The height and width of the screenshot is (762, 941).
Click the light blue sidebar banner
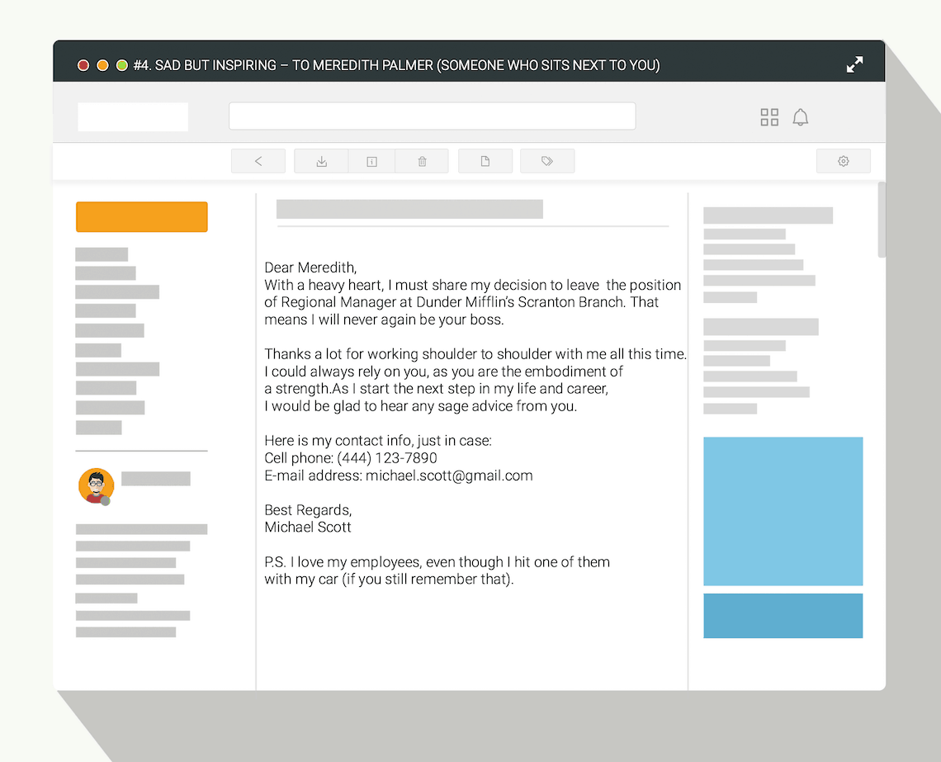[x=783, y=511]
